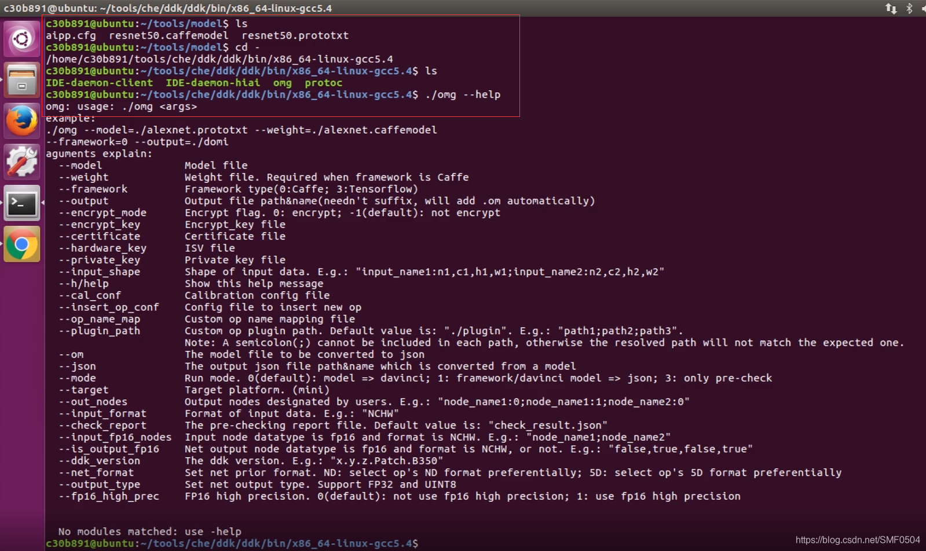Click the --weight argument line
This screenshot has width=926, height=551.
(263, 177)
